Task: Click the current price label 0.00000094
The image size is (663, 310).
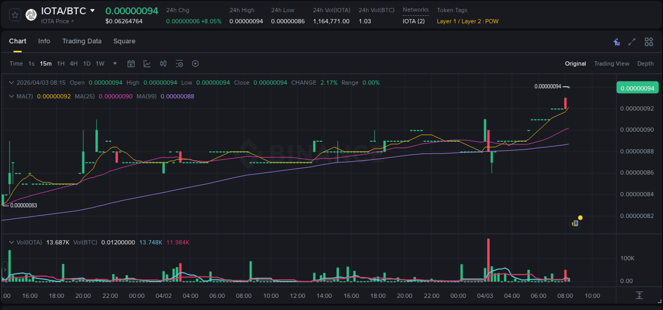Action: [x=638, y=87]
